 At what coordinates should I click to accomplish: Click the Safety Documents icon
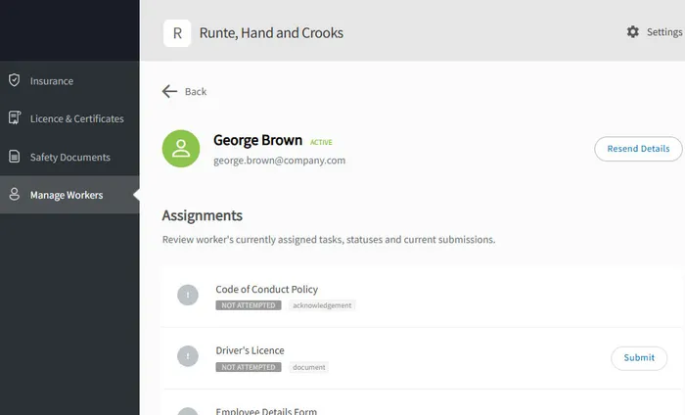pos(14,157)
